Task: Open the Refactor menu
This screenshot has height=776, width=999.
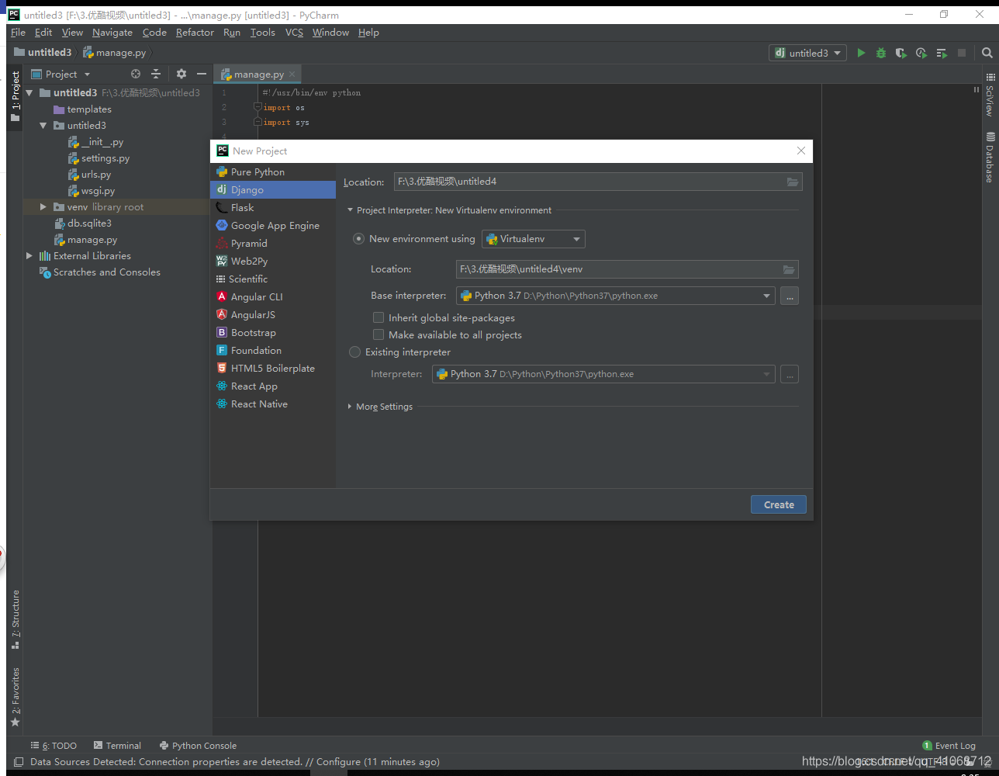Action: pyautogui.click(x=195, y=33)
